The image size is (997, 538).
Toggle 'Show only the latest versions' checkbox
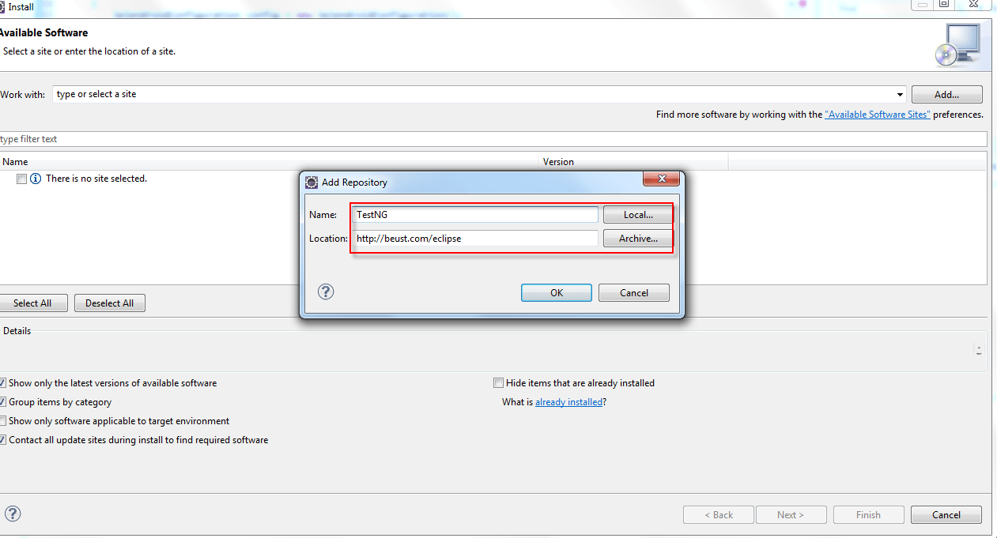[x=3, y=383]
